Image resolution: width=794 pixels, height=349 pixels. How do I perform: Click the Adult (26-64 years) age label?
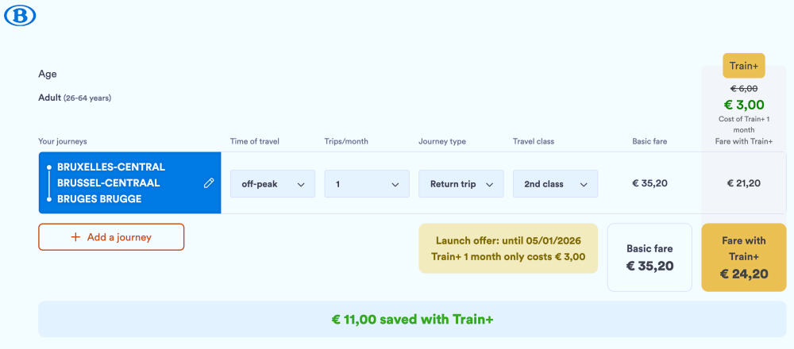pos(75,98)
